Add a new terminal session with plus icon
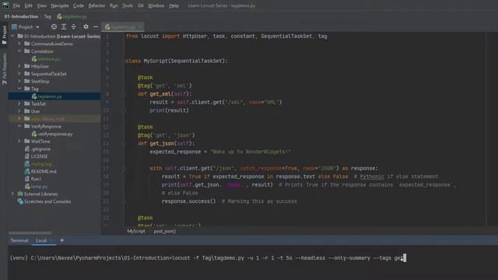The image size is (498, 280). (x=62, y=240)
